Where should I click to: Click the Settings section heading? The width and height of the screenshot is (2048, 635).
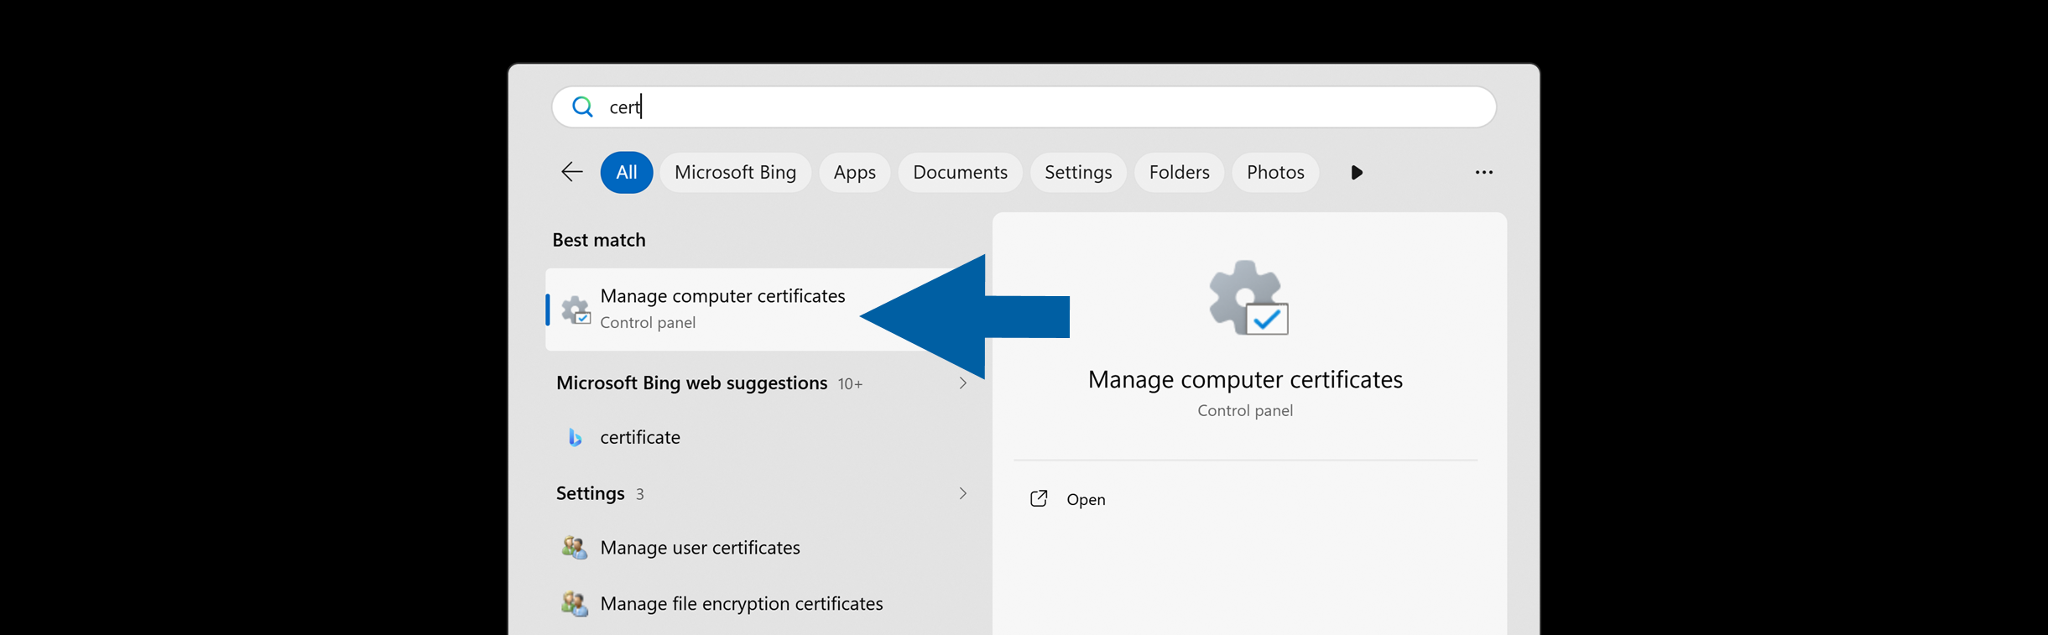(x=590, y=493)
